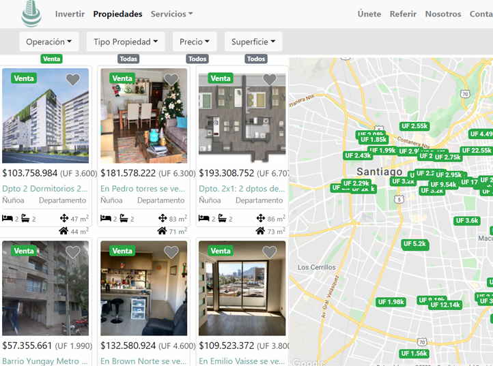Viewport: 493px width, 366px height.
Task: Select the UF 12.14k map marker
Action: pos(445,305)
